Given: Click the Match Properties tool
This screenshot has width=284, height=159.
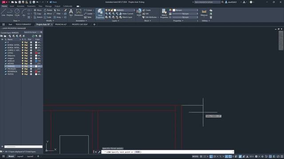Looking at the screenshot, I should [x=164, y=13].
